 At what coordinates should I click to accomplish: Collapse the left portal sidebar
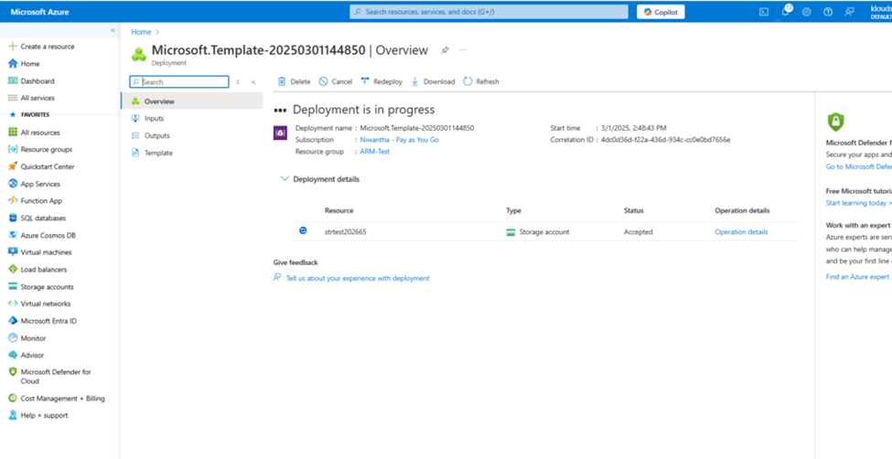pyautogui.click(x=113, y=30)
